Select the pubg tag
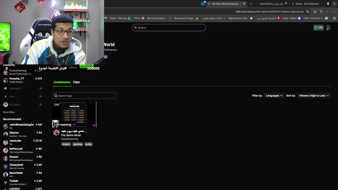This screenshot has height=190, width=338. [x=88, y=144]
